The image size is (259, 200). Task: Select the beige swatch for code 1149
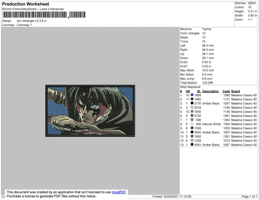[x=192, y=107]
